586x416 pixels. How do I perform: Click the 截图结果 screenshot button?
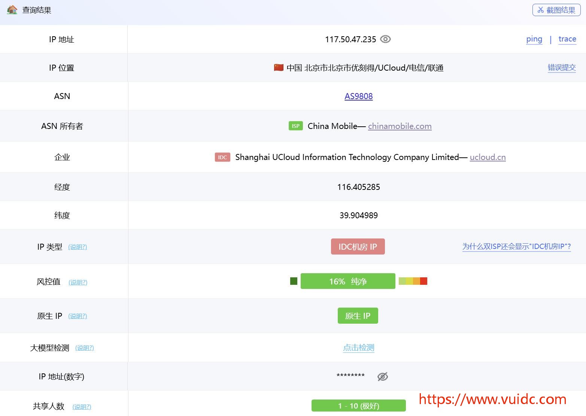click(556, 10)
